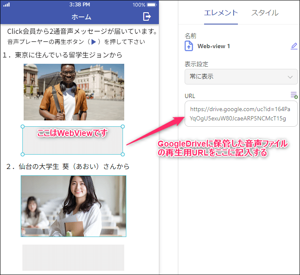
Task: Open the 表示設定 dropdown showing 常に表示
Action: (x=241, y=77)
